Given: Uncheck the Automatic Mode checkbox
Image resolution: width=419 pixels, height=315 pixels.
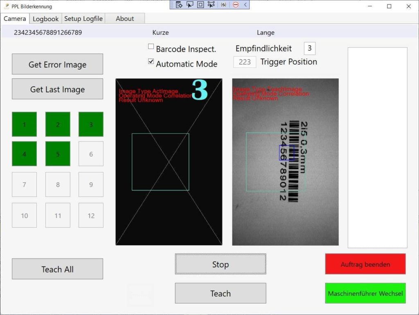Looking at the screenshot, I should click(x=151, y=62).
